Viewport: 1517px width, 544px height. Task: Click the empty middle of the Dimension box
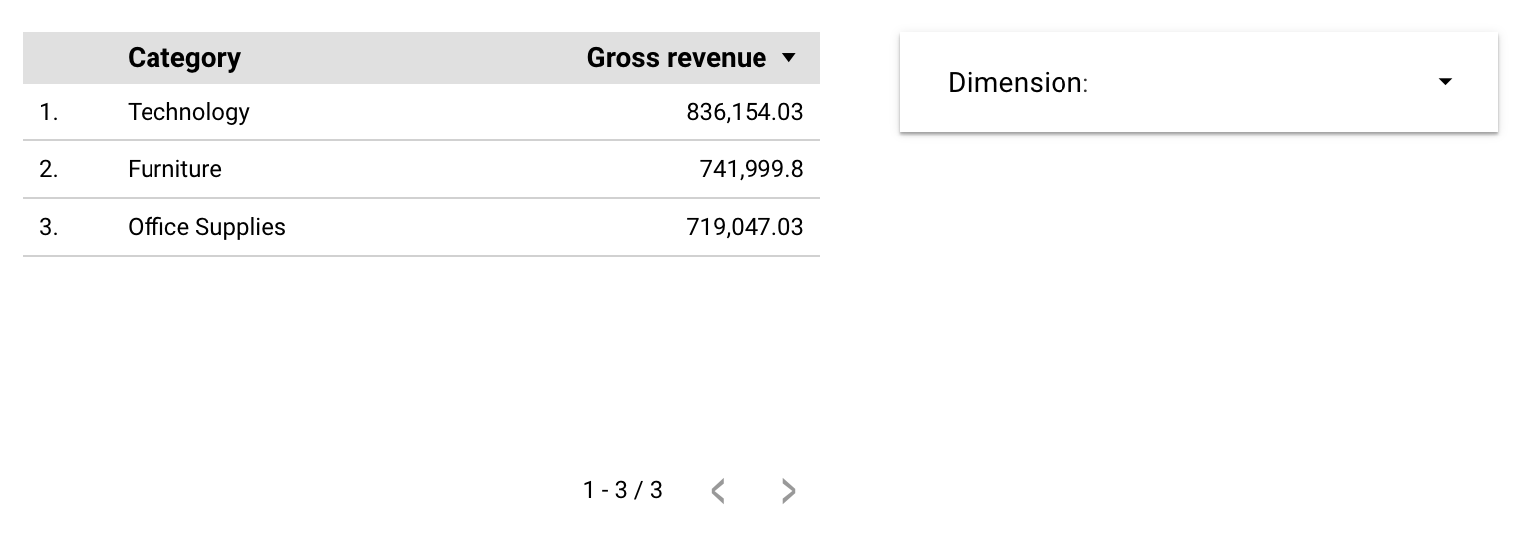click(x=1256, y=83)
